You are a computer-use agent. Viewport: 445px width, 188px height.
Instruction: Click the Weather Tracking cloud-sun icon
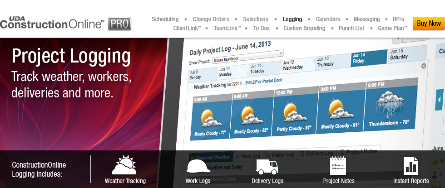click(124, 165)
